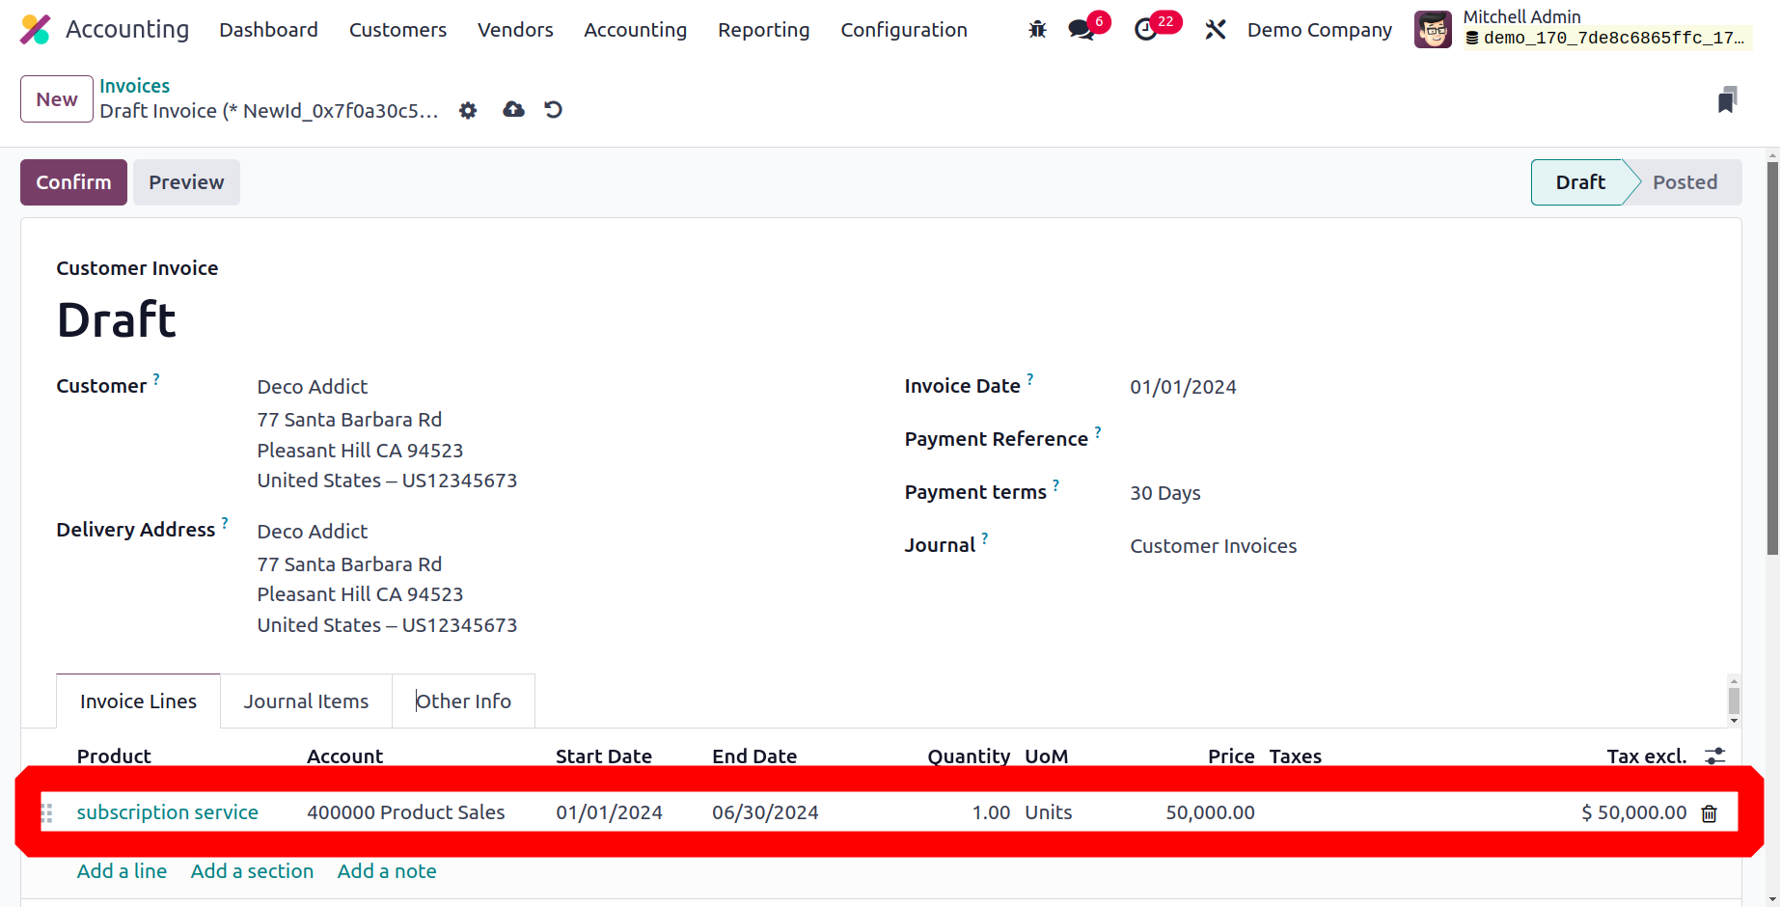
Task: Click Mitchell Admin's avatar
Action: point(1433,30)
